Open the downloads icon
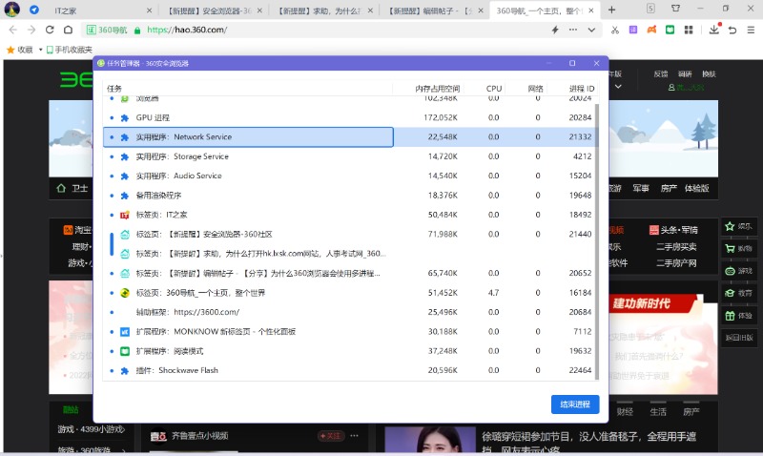The width and height of the screenshot is (763, 456). [x=713, y=30]
